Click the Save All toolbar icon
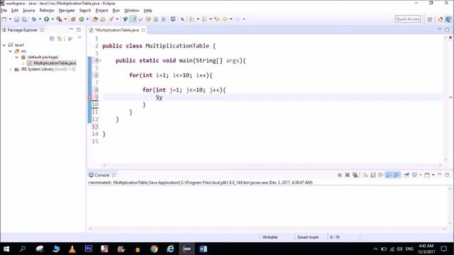This screenshot has width=454, height=255. [24, 19]
